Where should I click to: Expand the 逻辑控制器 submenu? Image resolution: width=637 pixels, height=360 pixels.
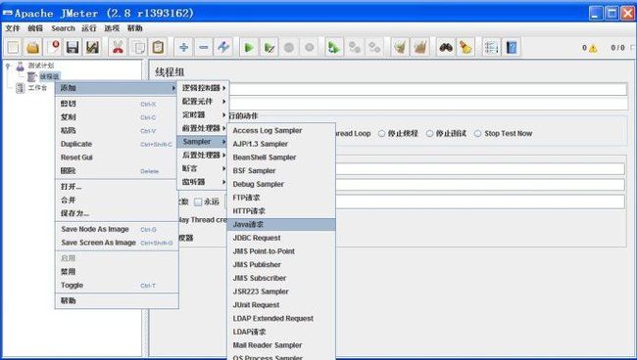tap(203, 88)
